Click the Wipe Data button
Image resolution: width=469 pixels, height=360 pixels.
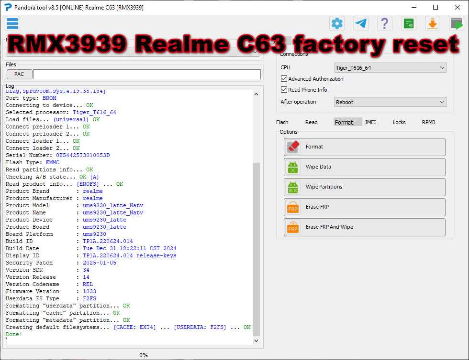364,167
